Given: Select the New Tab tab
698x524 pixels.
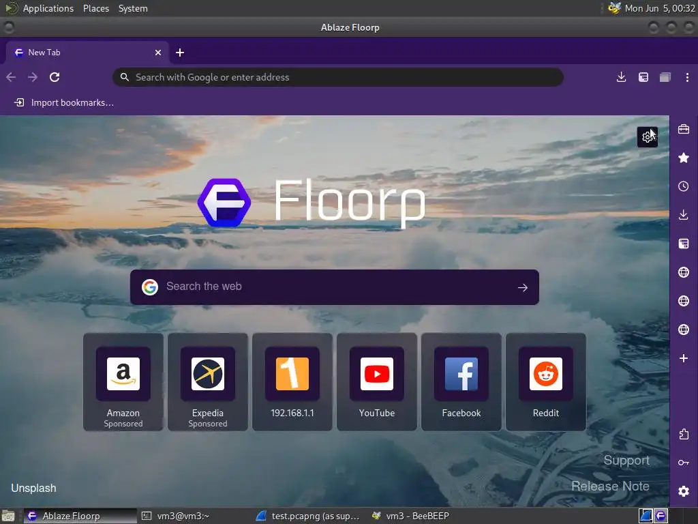Looking at the screenshot, I should [87, 53].
